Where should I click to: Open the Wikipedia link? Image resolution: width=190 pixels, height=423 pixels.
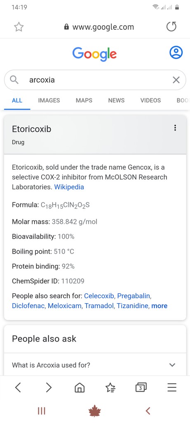69,187
